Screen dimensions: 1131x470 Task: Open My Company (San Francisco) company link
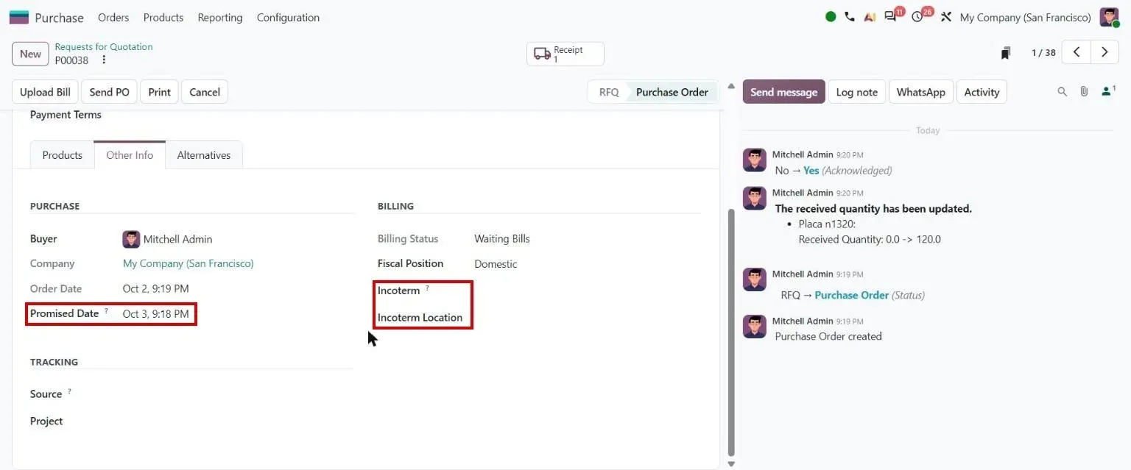(x=188, y=263)
